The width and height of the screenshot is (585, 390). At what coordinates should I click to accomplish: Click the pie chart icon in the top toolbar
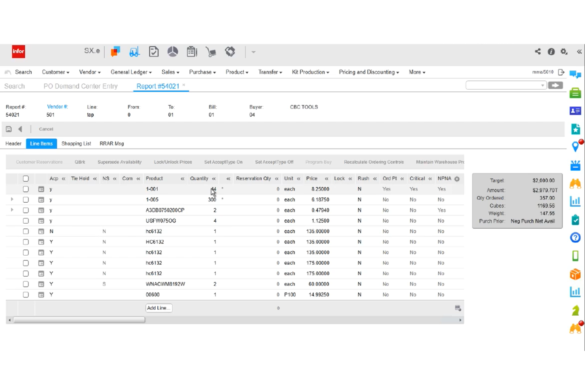(x=172, y=51)
